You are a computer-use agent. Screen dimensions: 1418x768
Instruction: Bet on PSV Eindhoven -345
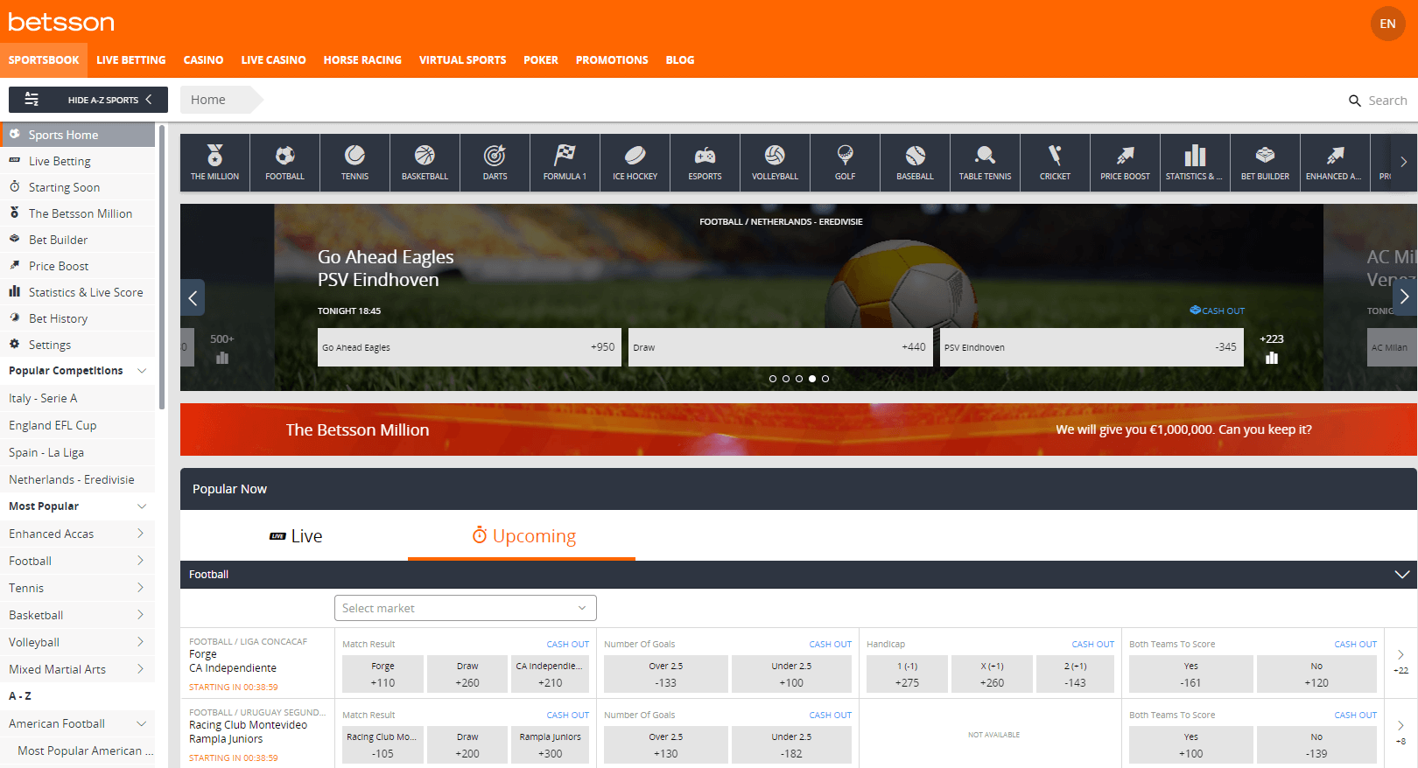tap(1092, 347)
